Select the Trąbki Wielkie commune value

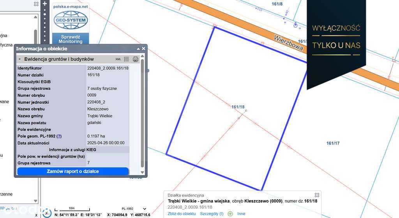tap(100, 115)
